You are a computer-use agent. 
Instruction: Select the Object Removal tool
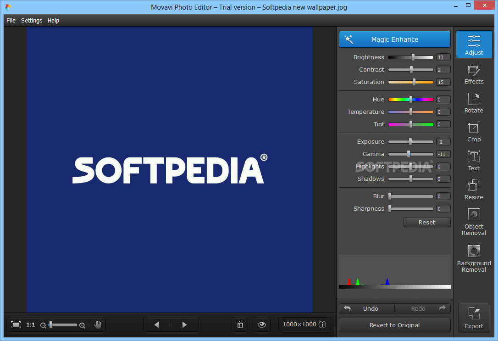coord(474,222)
